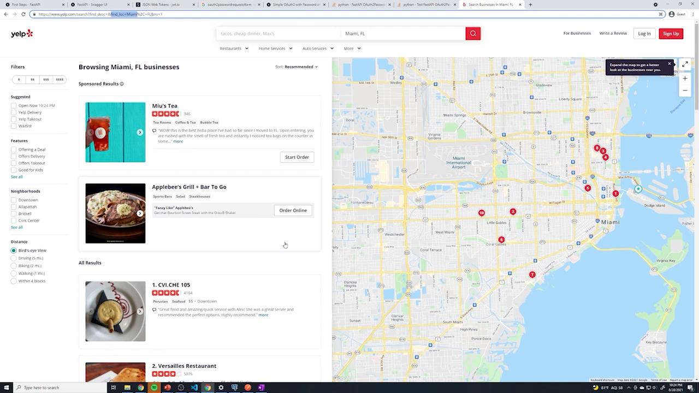Viewport: 699px width, 393px height.
Task: Click the Miami, FL location field
Action: 402,34
